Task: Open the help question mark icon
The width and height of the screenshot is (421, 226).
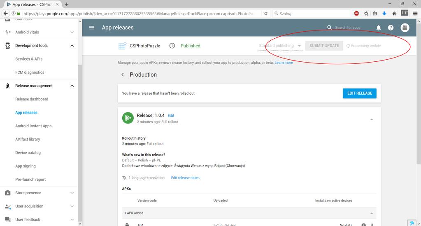Action: [391, 28]
